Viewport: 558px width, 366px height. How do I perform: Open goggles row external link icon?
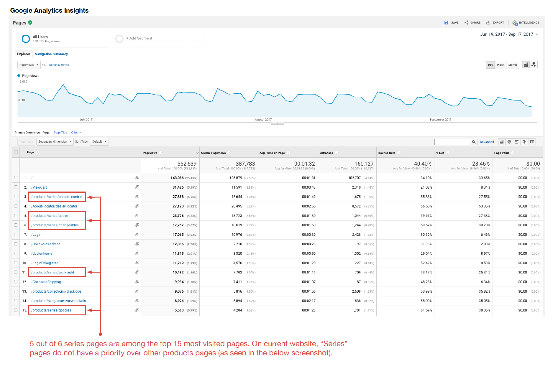click(x=137, y=310)
